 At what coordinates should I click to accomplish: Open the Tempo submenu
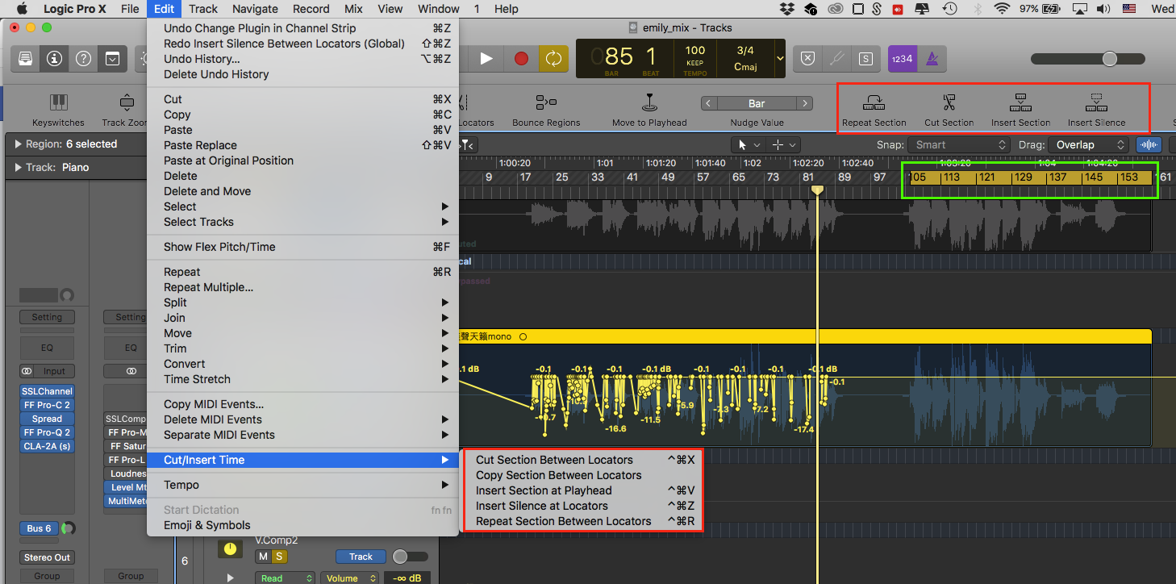302,485
